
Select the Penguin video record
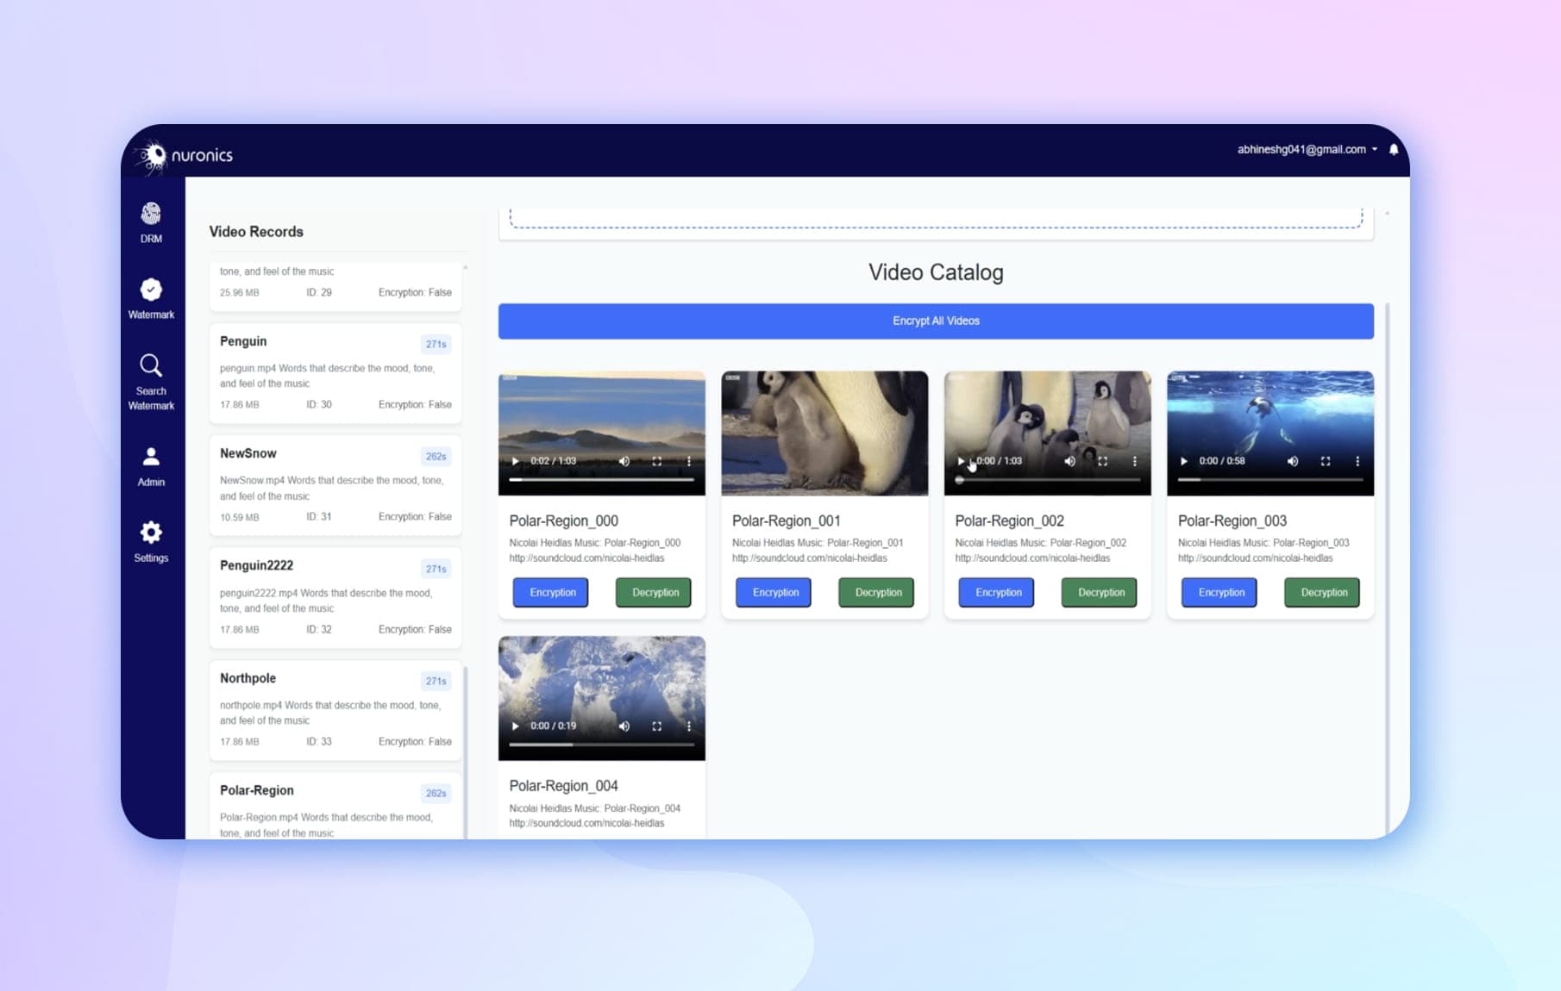335,372
